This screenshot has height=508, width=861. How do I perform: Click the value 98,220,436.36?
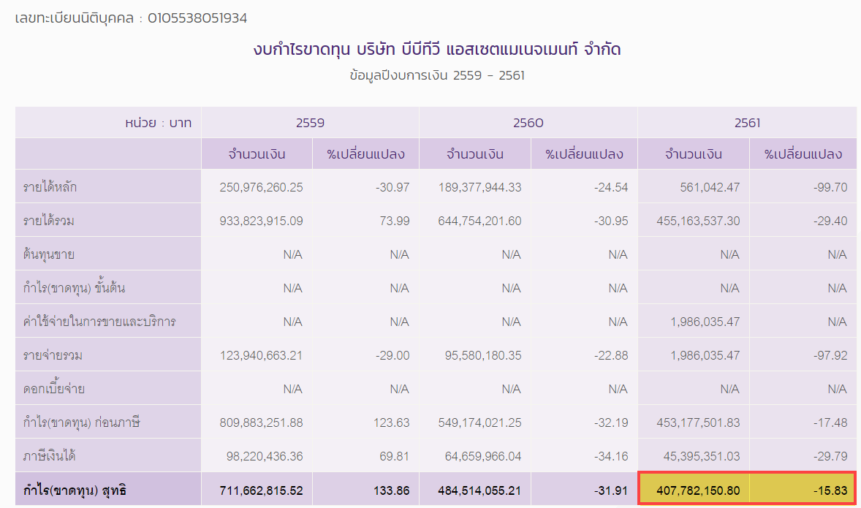(x=265, y=456)
